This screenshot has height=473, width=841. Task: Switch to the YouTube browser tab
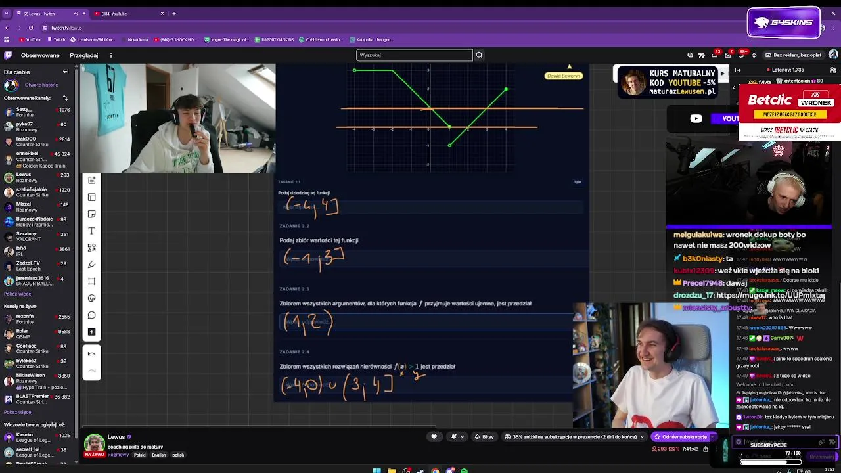coord(128,14)
